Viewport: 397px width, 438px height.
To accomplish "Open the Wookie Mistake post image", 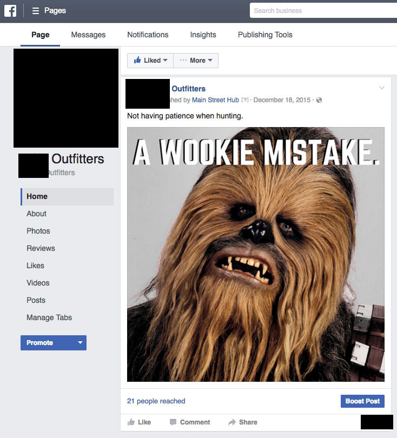I will click(256, 255).
